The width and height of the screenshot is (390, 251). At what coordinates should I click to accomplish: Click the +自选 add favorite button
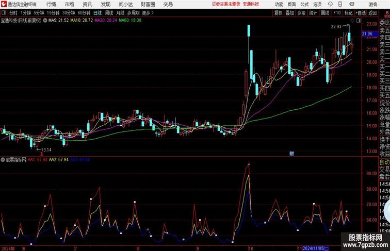361,13
